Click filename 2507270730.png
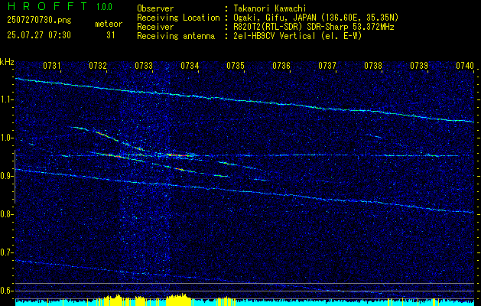 pos(39,21)
